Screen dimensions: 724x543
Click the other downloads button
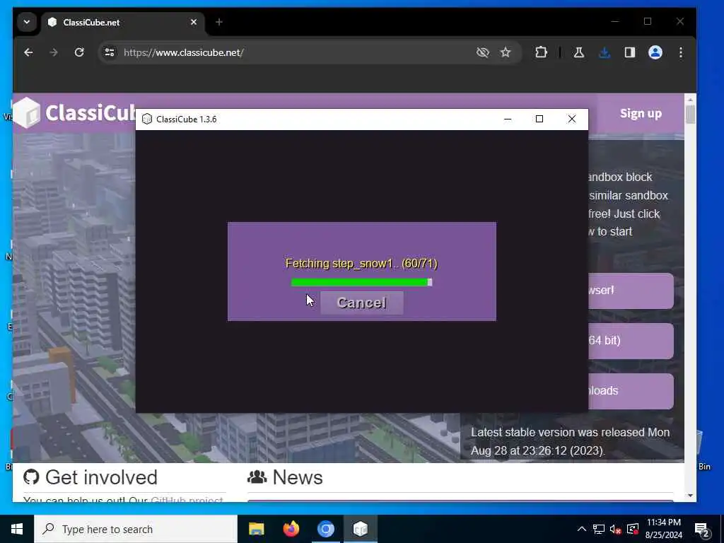click(x=631, y=391)
